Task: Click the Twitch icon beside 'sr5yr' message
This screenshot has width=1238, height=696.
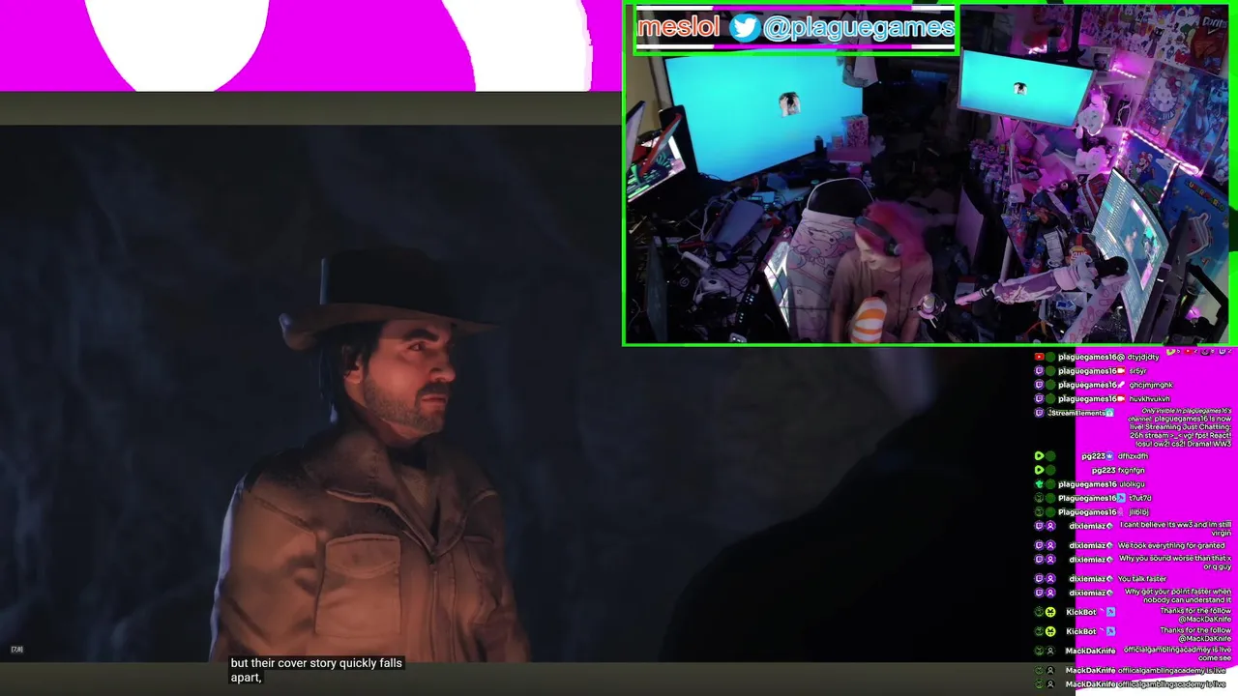Action: click(x=1040, y=371)
